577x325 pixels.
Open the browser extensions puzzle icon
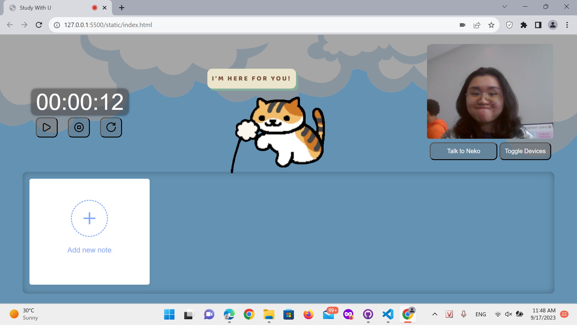[524, 25]
